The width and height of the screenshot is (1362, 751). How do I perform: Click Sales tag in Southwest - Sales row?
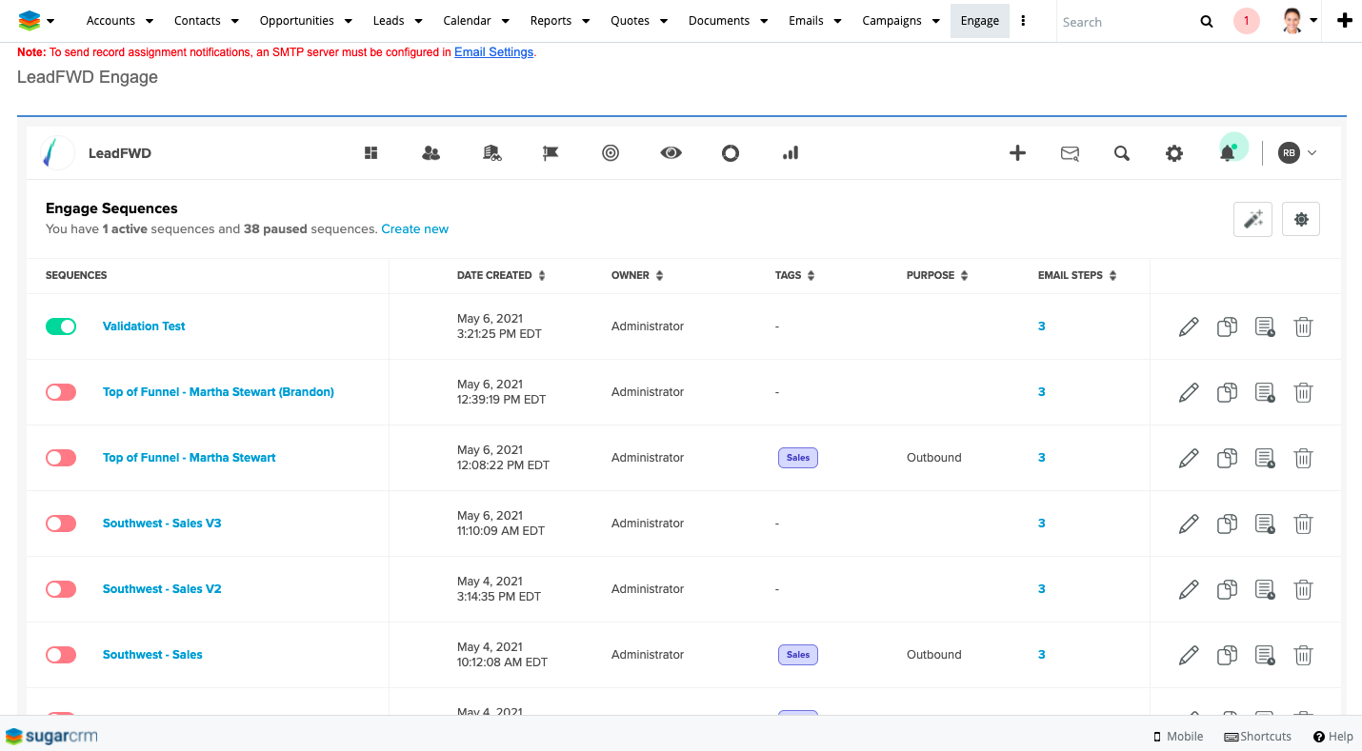pyautogui.click(x=798, y=655)
